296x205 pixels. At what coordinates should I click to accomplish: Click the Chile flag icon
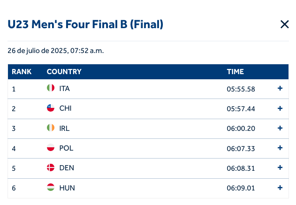[51, 108]
